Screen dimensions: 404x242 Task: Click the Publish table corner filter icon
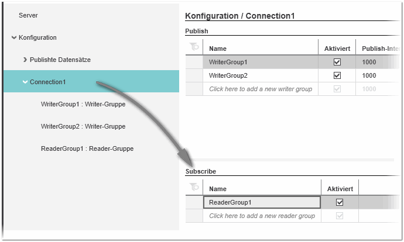(x=194, y=47)
